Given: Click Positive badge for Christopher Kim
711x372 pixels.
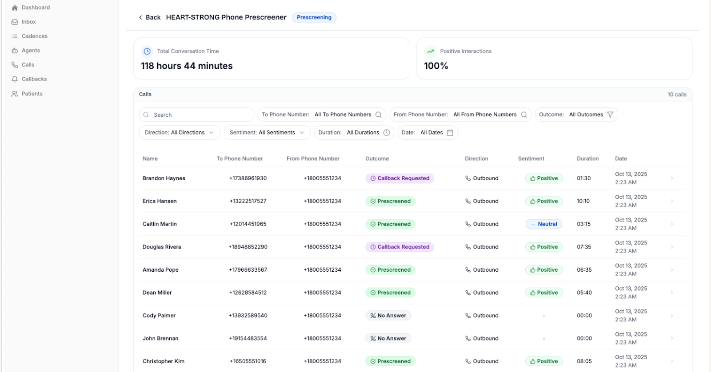Looking at the screenshot, I should (x=544, y=361).
